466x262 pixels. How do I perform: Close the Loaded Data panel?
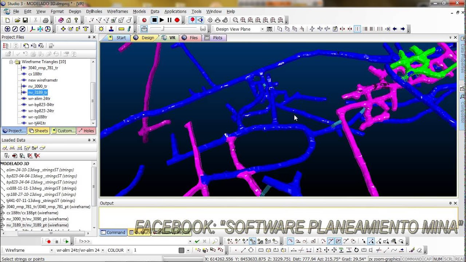coord(94,140)
